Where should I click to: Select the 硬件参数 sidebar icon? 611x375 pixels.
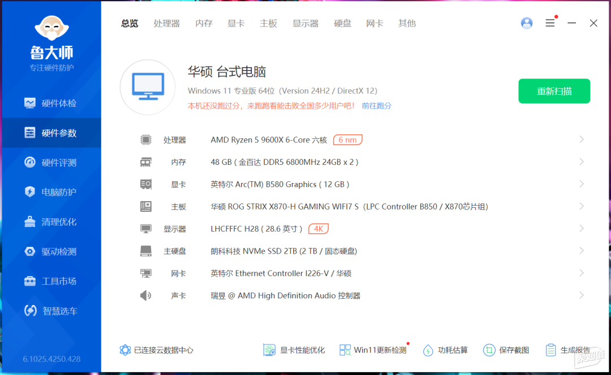click(29, 133)
